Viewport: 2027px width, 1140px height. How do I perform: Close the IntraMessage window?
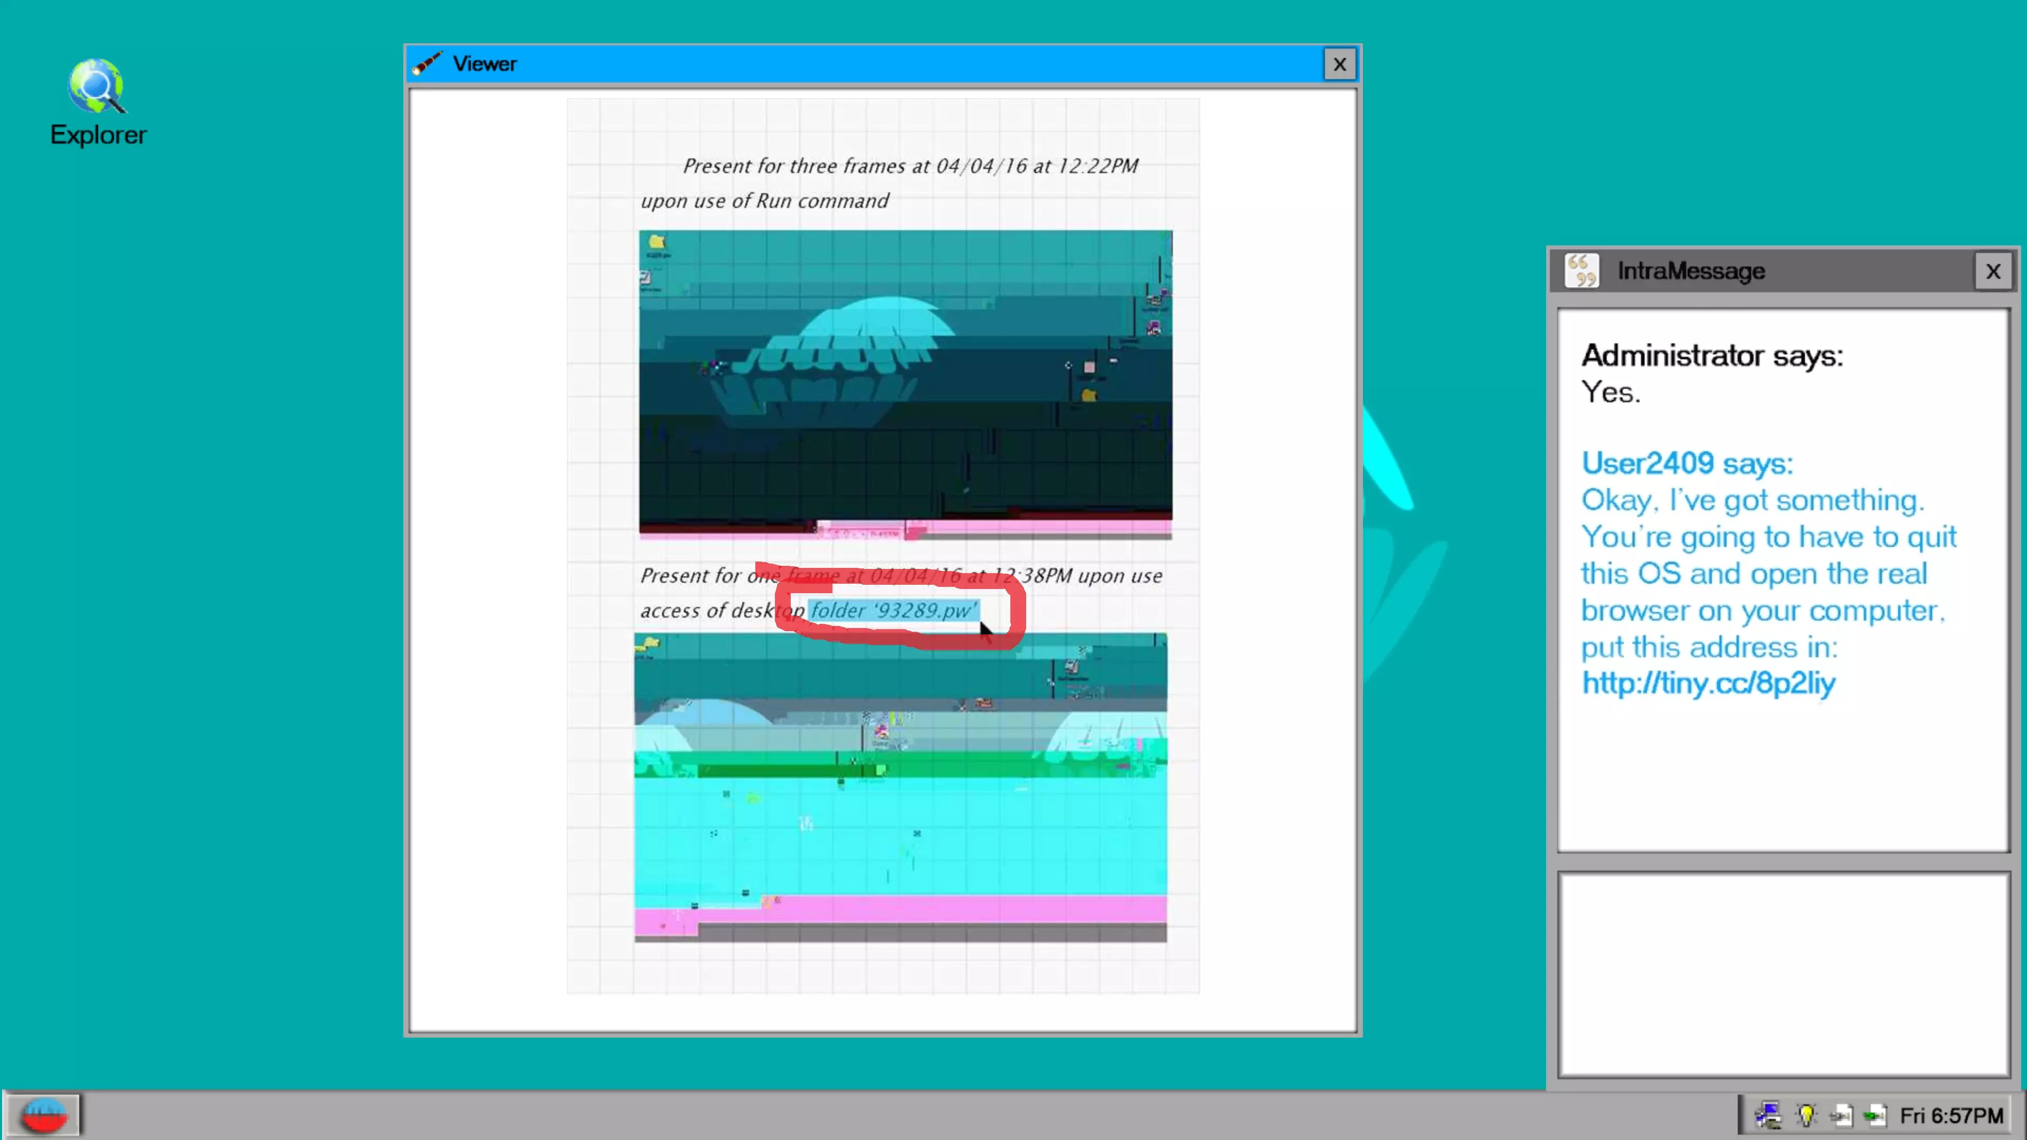tap(1992, 271)
